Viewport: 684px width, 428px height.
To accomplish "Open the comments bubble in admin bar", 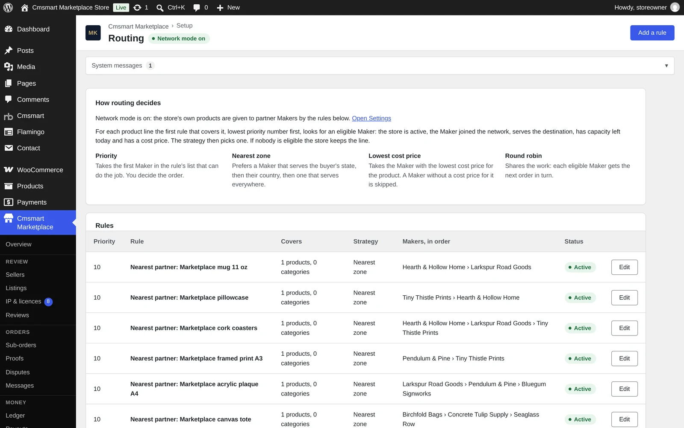I will [x=197, y=8].
